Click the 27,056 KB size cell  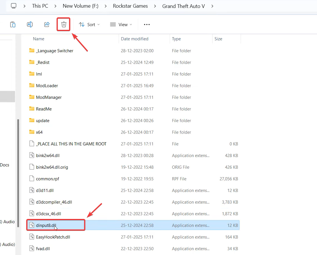229,179
